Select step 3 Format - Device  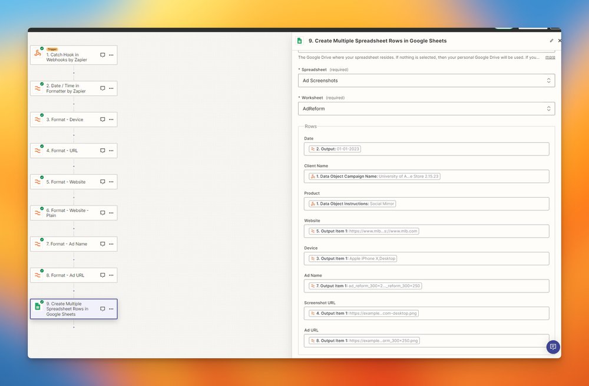pos(74,119)
